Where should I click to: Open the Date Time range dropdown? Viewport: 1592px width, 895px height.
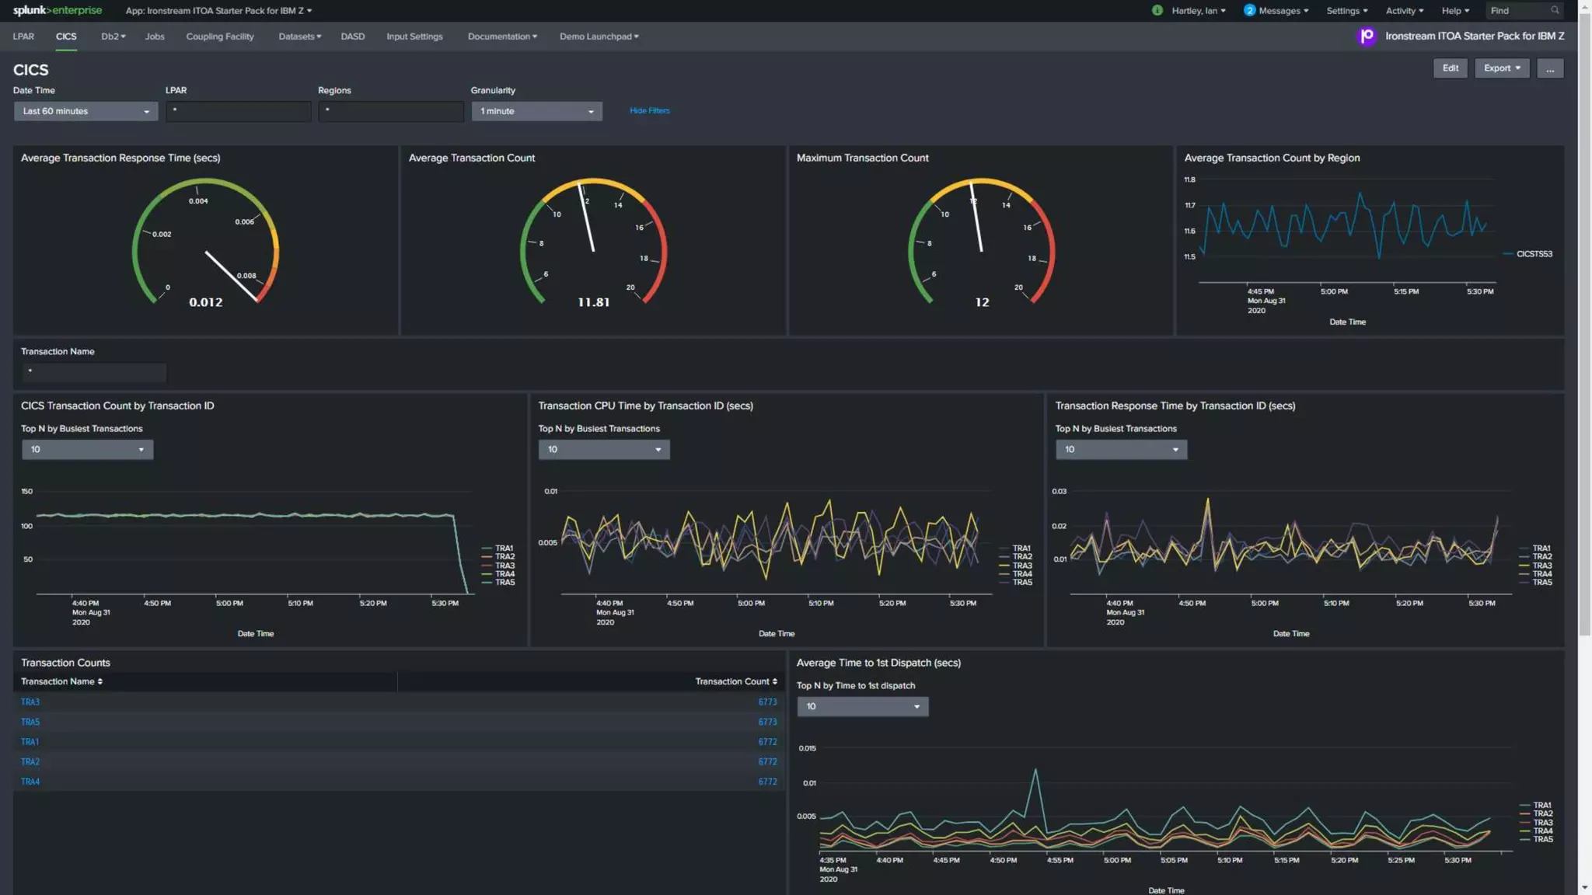click(x=86, y=111)
